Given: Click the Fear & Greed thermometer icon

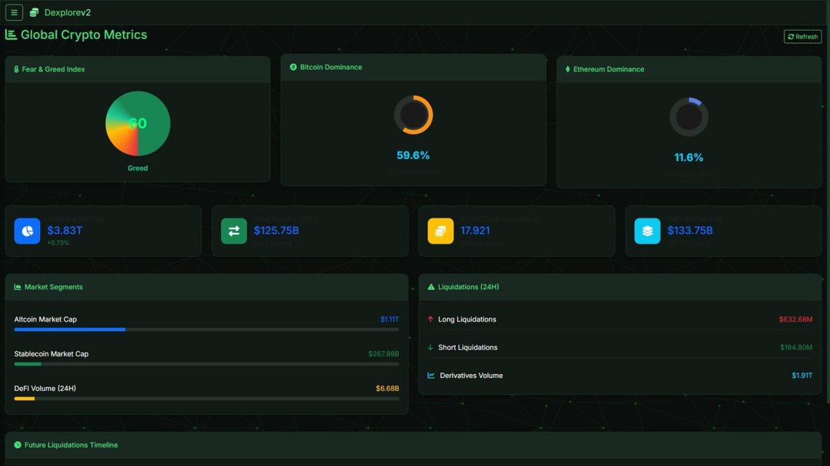Looking at the screenshot, I should click(x=17, y=69).
